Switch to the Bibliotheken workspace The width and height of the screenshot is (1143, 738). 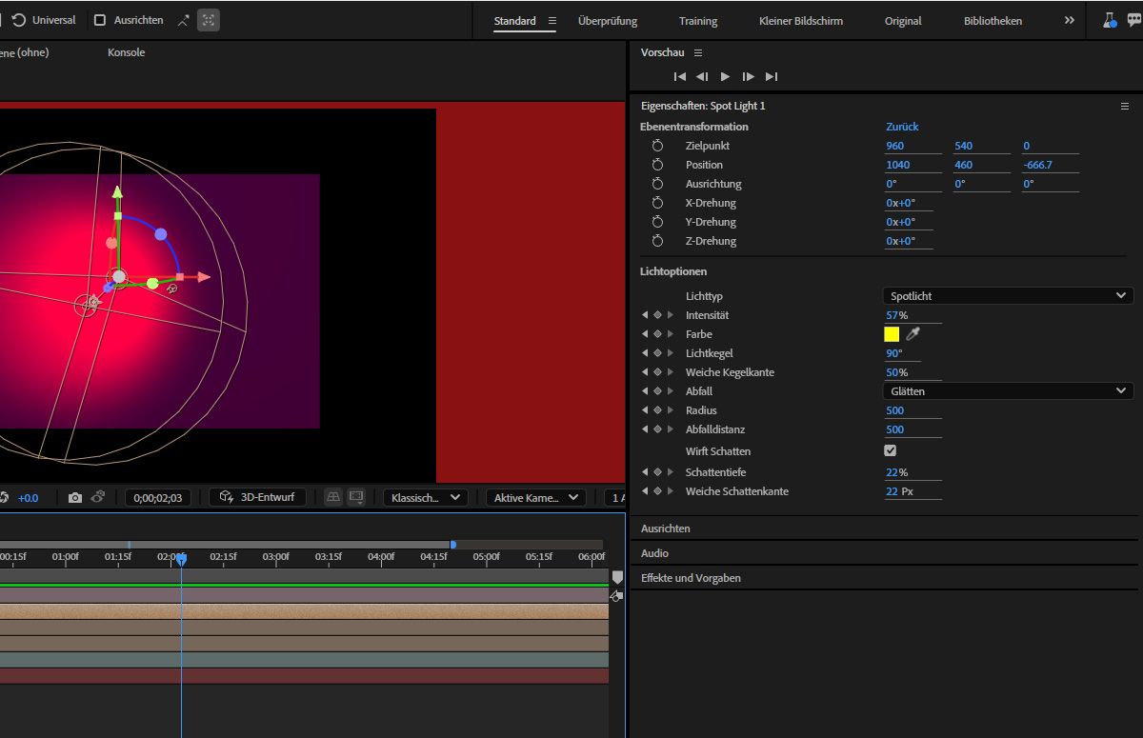(x=993, y=21)
